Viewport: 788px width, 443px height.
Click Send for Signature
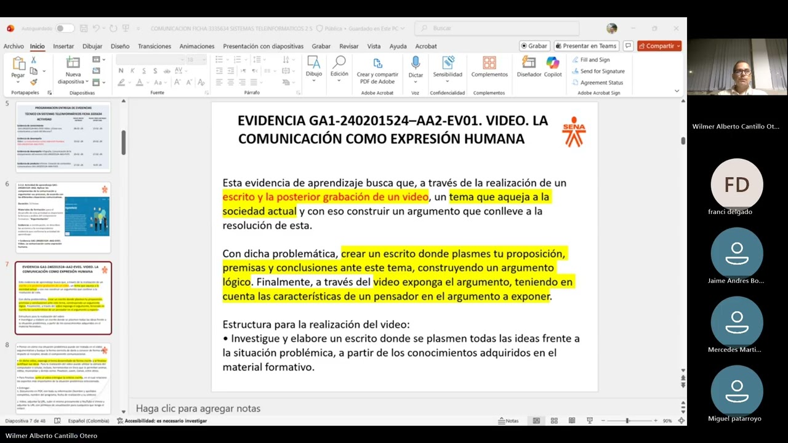pos(597,71)
